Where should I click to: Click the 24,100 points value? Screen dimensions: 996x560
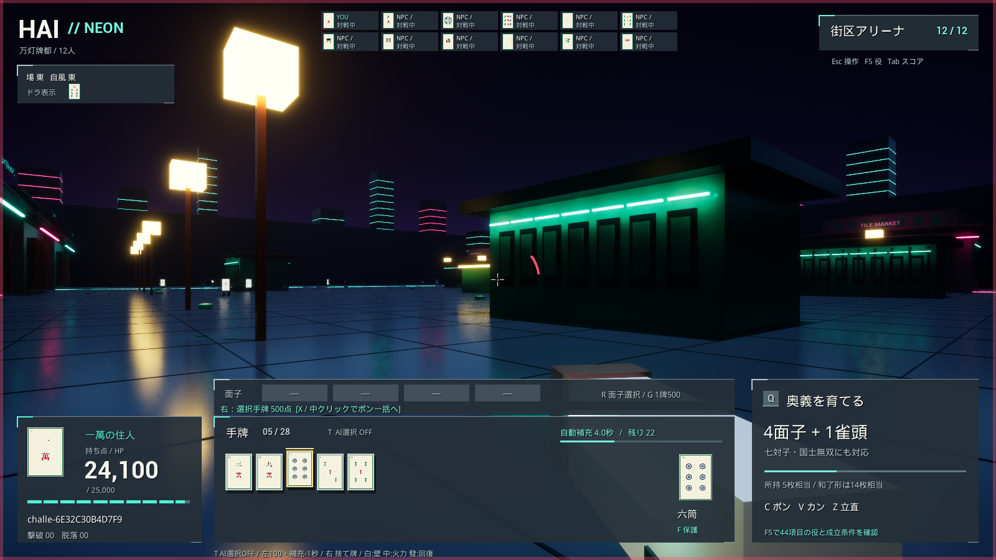tap(121, 470)
